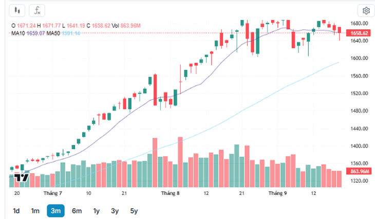Click the Tháng 7 date axis marker
Screen dimensions: 375x219
(52, 193)
